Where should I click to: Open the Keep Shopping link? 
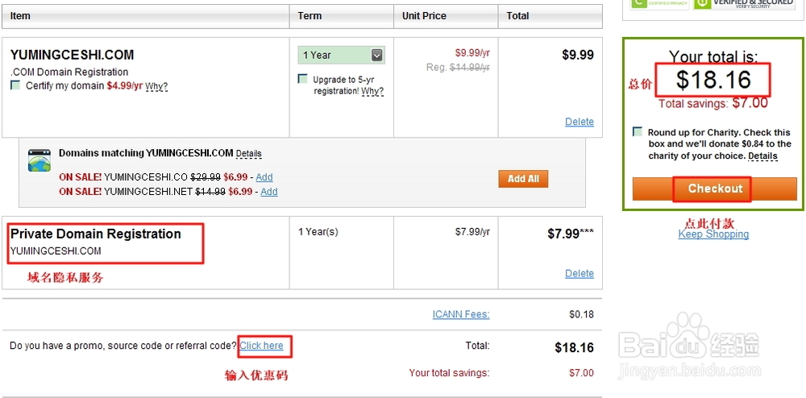[713, 234]
